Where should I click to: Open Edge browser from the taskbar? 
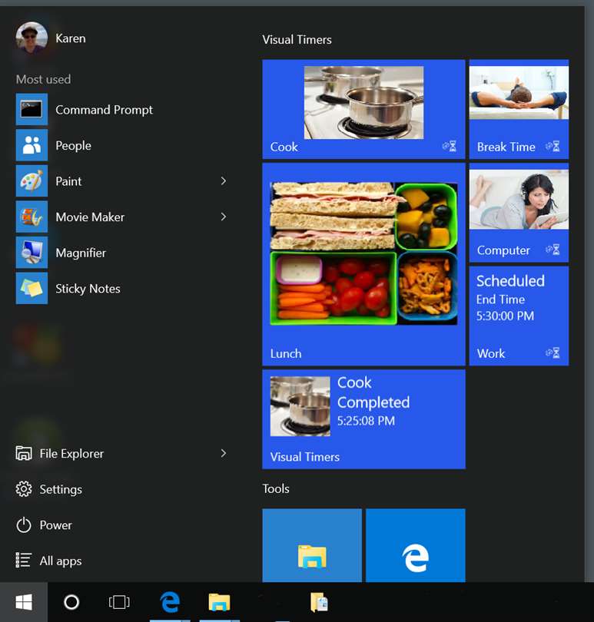170,602
